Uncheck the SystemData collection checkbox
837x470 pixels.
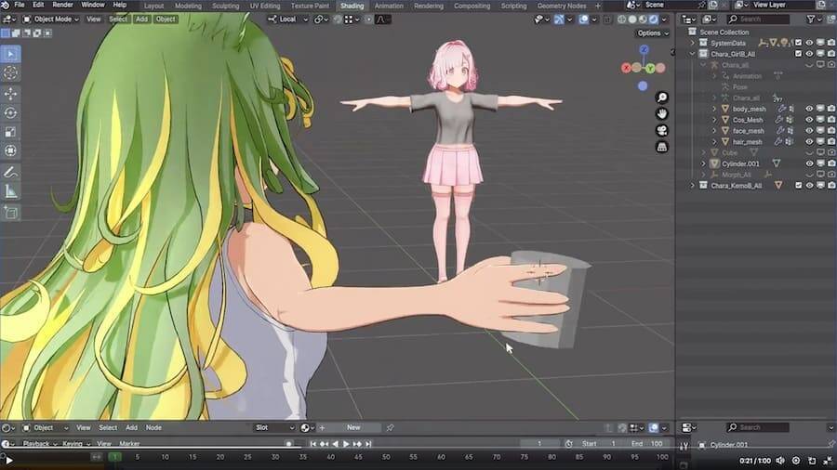[797, 43]
